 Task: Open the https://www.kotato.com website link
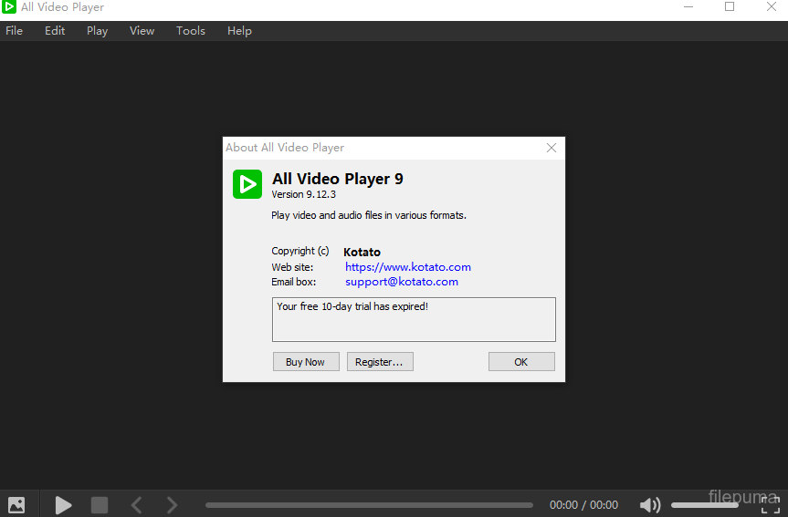407,267
